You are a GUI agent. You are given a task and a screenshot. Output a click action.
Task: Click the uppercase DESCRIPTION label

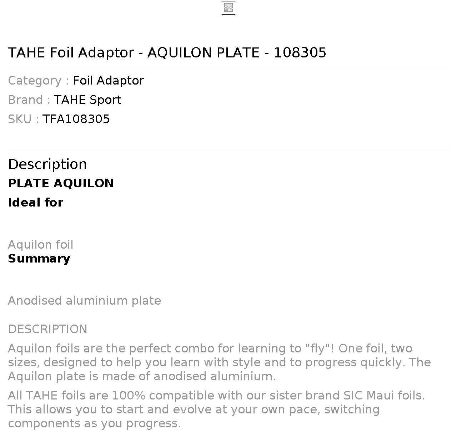tap(47, 329)
